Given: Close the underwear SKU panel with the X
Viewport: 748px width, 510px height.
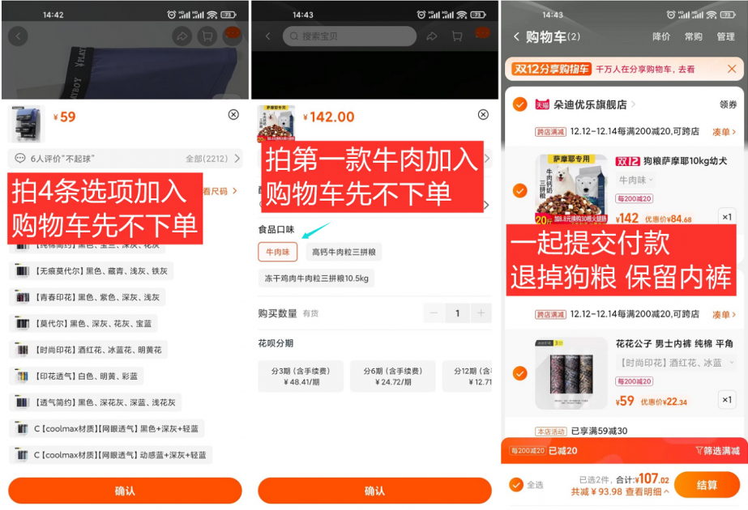Looking at the screenshot, I should pyautogui.click(x=234, y=113).
